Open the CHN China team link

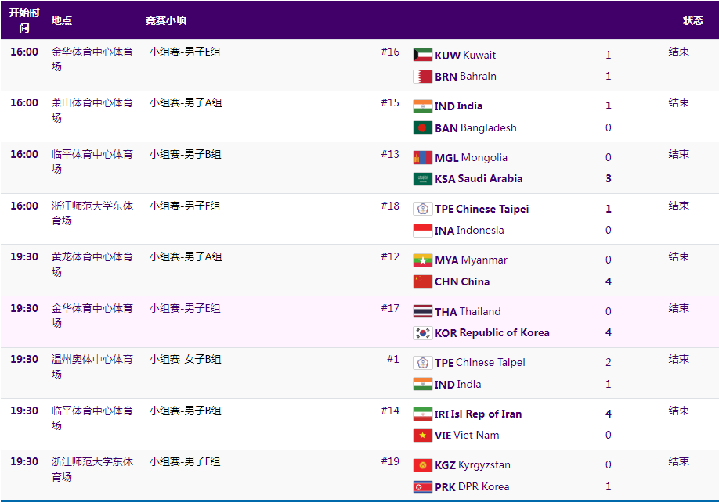(462, 281)
